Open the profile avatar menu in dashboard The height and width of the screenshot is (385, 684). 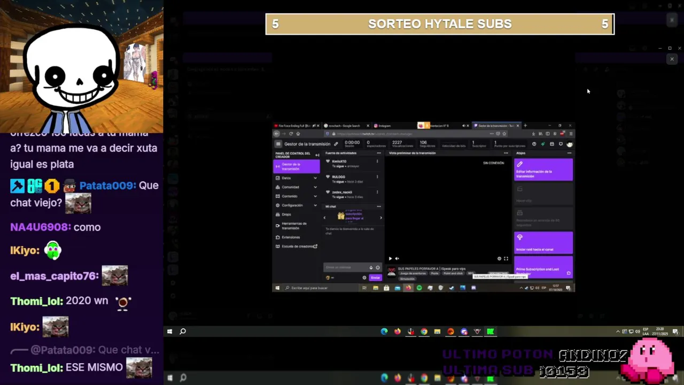coord(570,144)
